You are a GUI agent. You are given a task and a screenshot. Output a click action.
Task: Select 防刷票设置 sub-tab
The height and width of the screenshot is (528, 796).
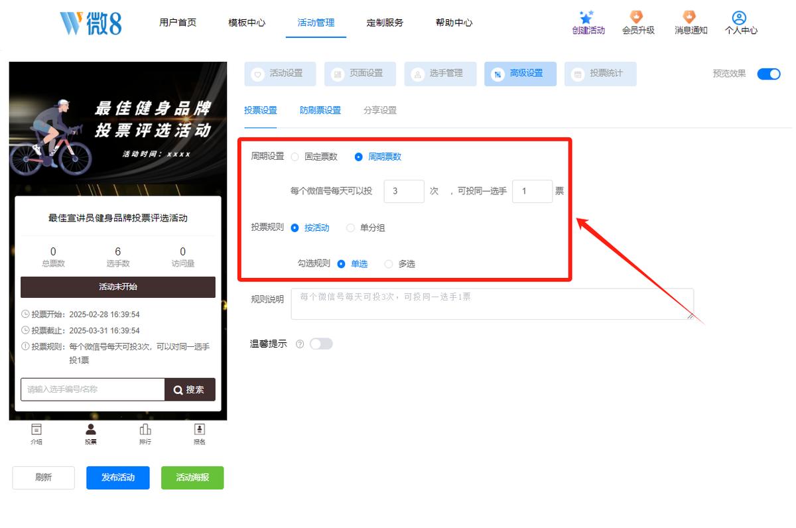pyautogui.click(x=320, y=110)
